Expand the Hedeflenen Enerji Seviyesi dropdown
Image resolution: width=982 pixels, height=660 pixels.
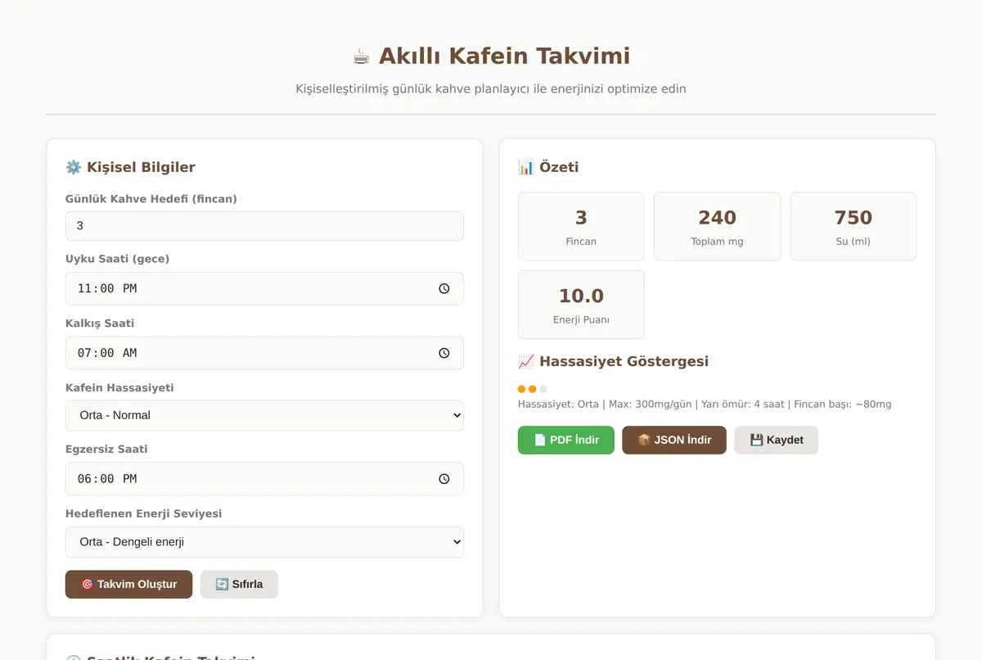[x=264, y=542]
